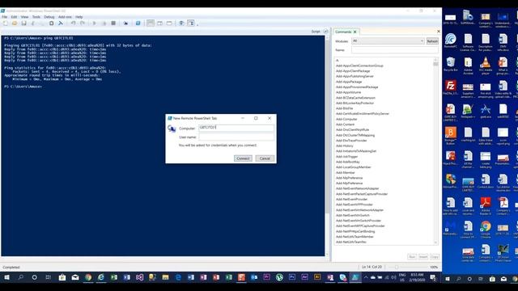This screenshot has width=518, height=291.
Task: Redo action using the toolbar icon
Action: 83,23
